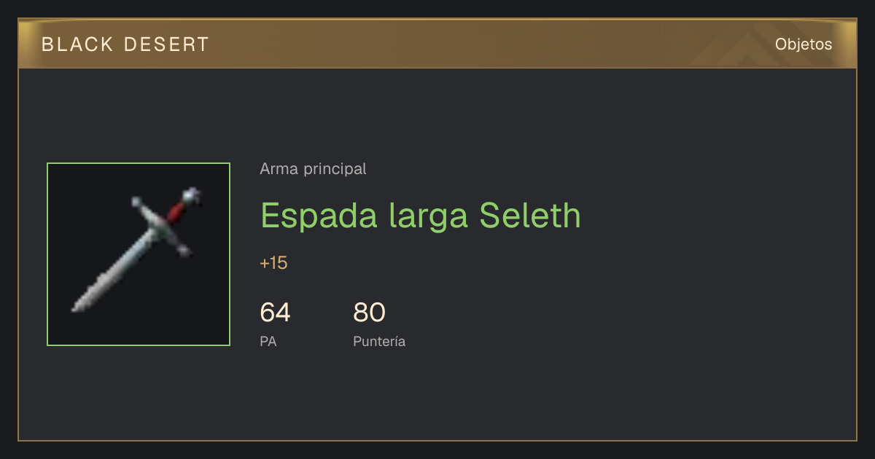Viewport: 875px width, 459px height.
Task: Click the BLACK DESERT header title
Action: 125,44
